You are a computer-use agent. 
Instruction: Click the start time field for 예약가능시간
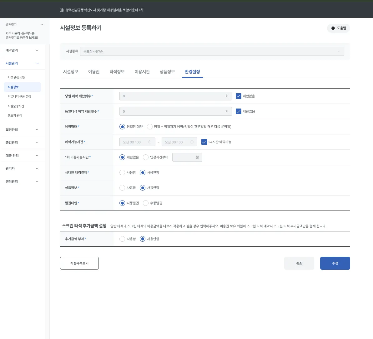[137, 142]
